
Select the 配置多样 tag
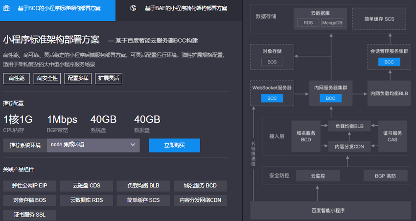(78, 78)
